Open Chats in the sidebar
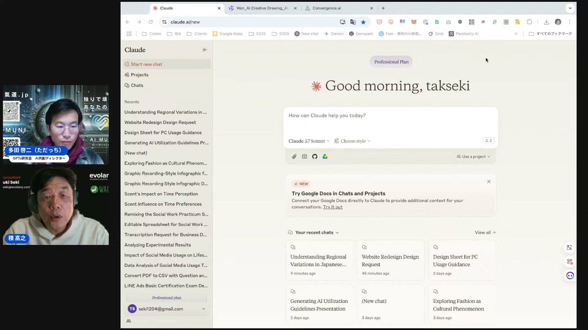The height and width of the screenshot is (330, 588). [x=167, y=85]
